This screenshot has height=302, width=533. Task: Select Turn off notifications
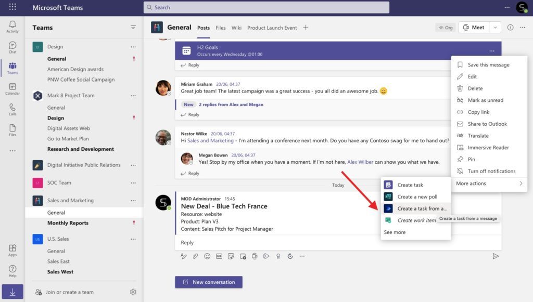pos(489,172)
